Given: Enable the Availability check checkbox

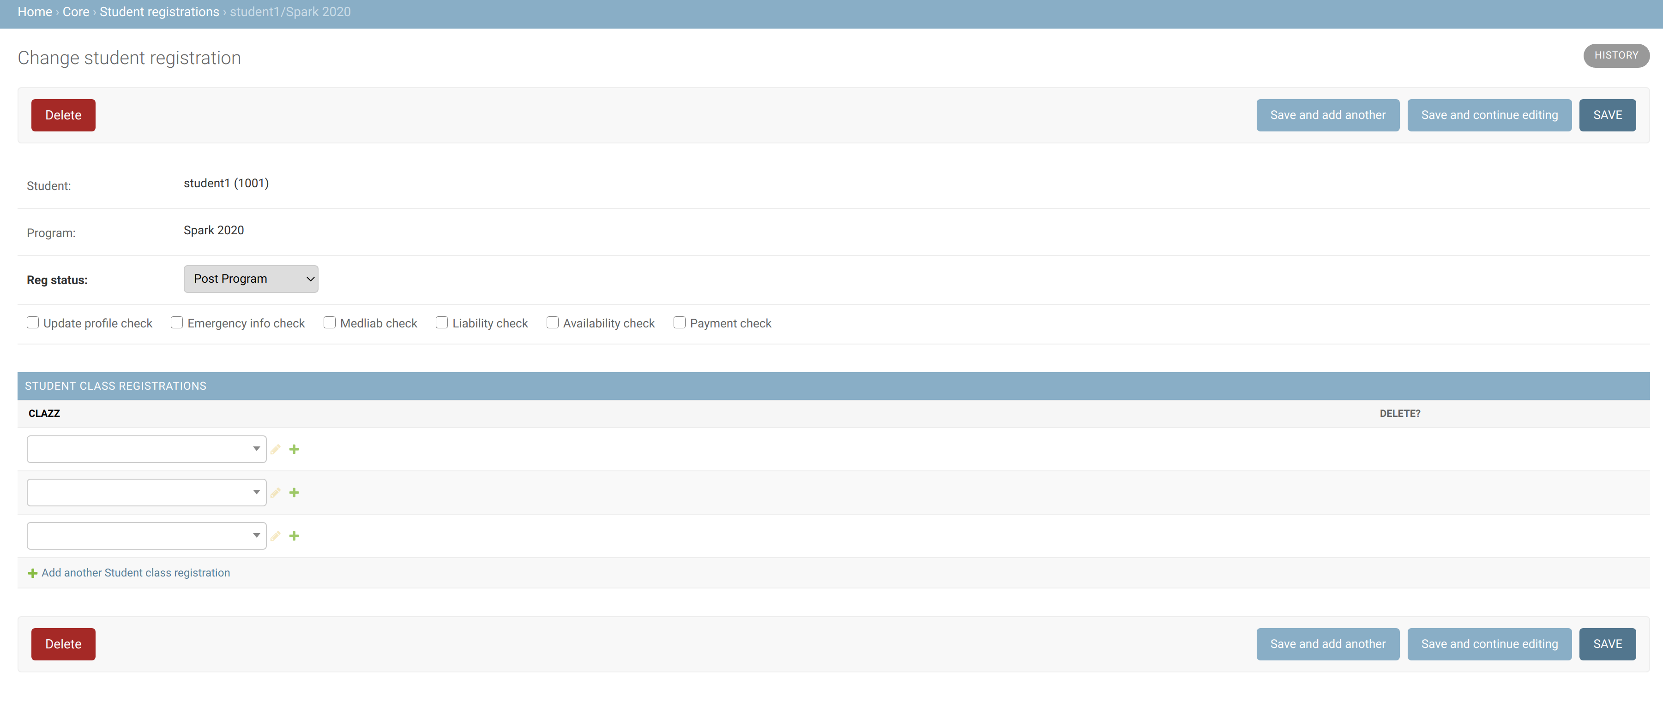Looking at the screenshot, I should (x=553, y=322).
